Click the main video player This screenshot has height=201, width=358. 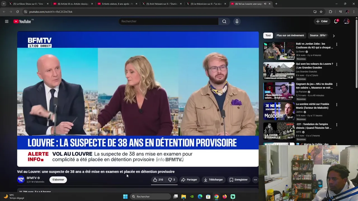[138, 99]
